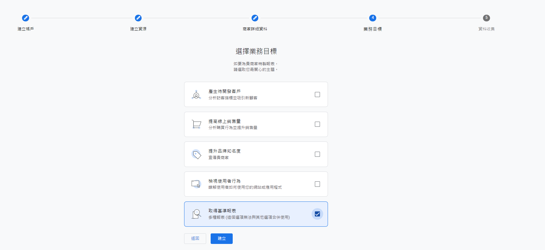This screenshot has height=250, width=545.
Task: Tick the 提升品牌知名度 checkbox
Action: tap(317, 154)
